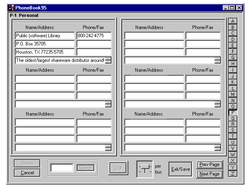251x188 pixels.
Task: Click the Exit/Save button
Action: [180, 169]
